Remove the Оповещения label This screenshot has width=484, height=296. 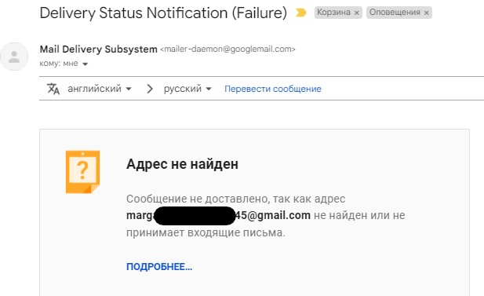tap(426, 13)
